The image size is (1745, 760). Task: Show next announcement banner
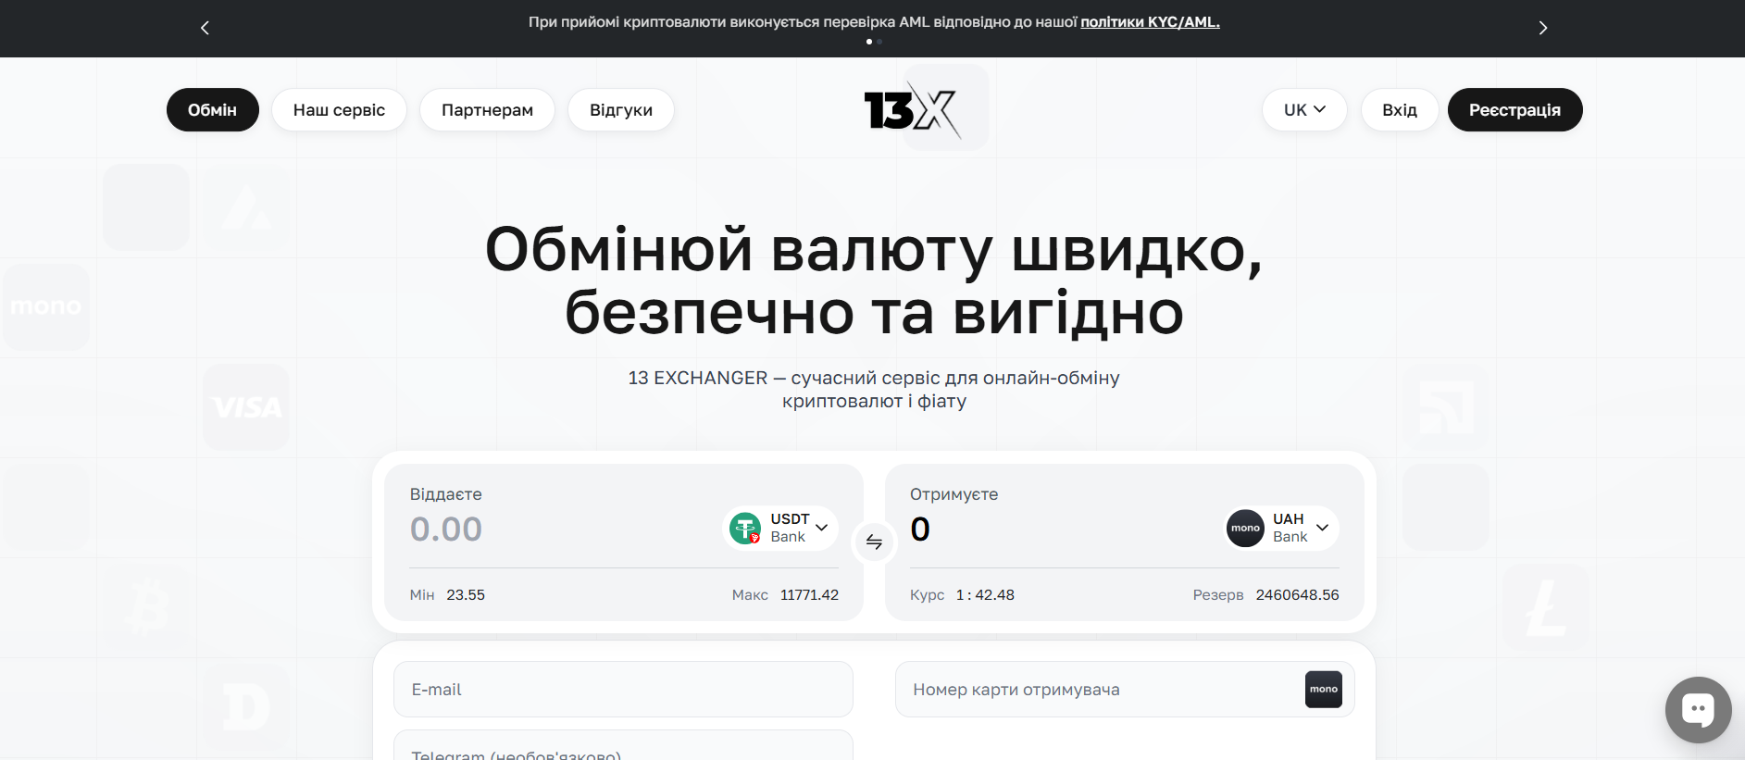coord(1542,28)
